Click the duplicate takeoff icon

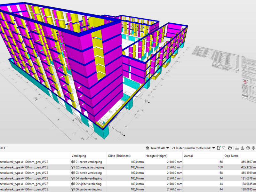[224, 148]
